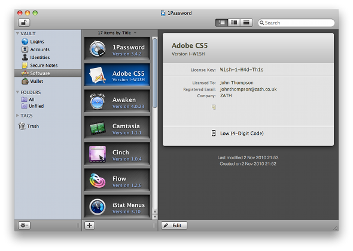Select the Logins globe icon
This screenshot has height=251, width=353.
25,42
